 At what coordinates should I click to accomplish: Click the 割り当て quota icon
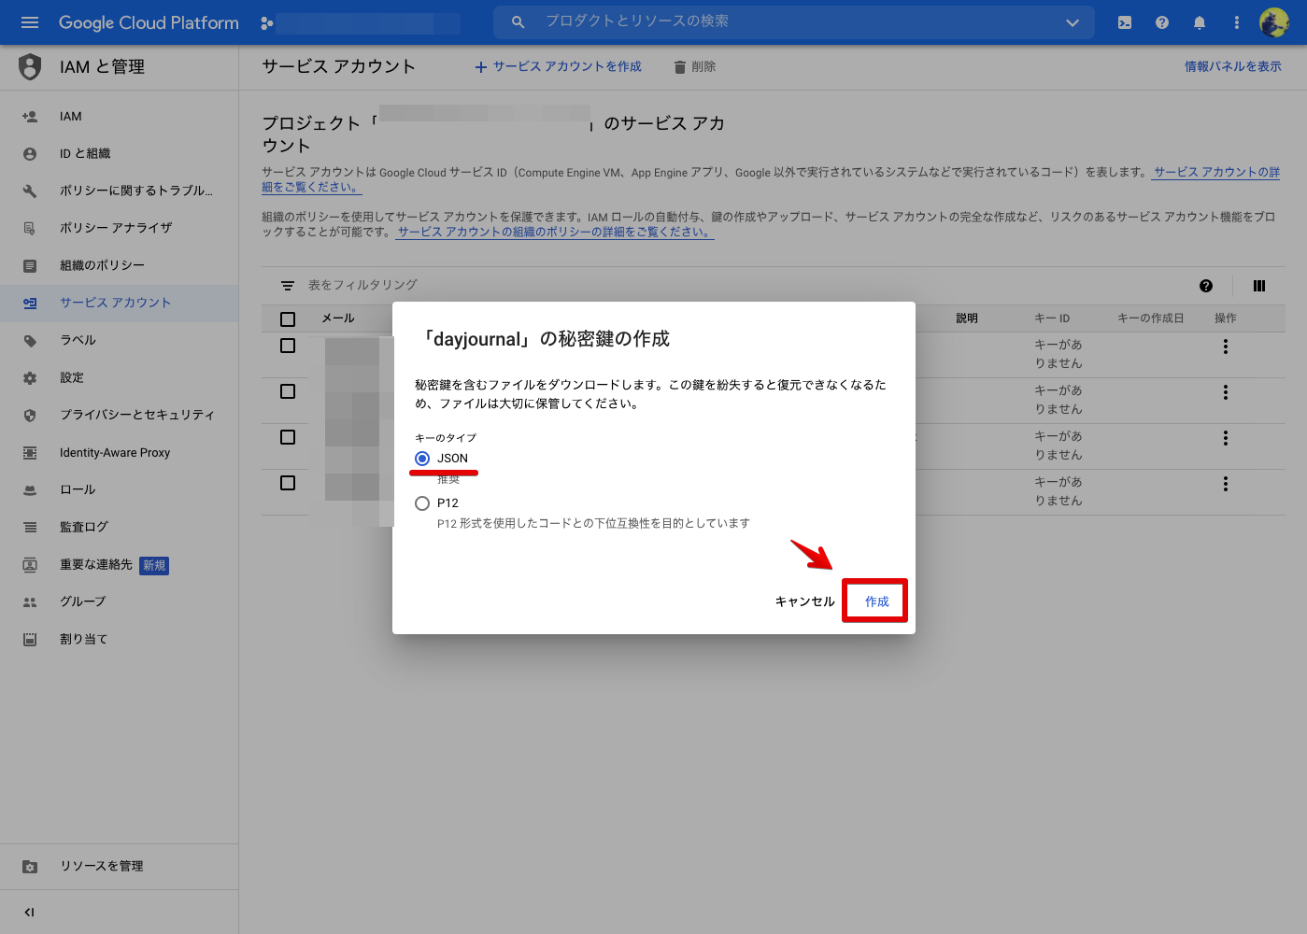click(x=30, y=640)
